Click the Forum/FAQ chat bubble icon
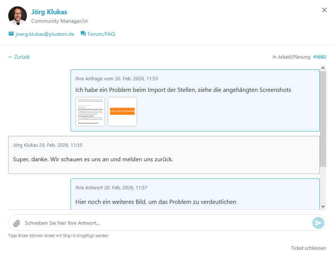 (x=83, y=34)
